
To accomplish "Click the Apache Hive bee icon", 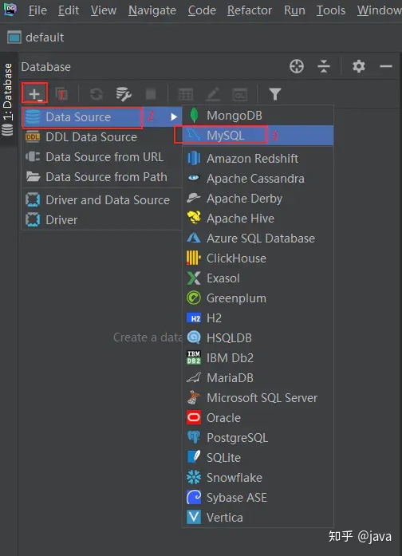I will pos(194,217).
